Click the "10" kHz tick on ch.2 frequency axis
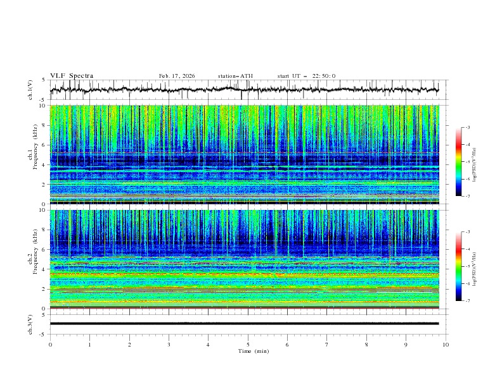The width and height of the screenshot is (502, 387). click(44, 210)
